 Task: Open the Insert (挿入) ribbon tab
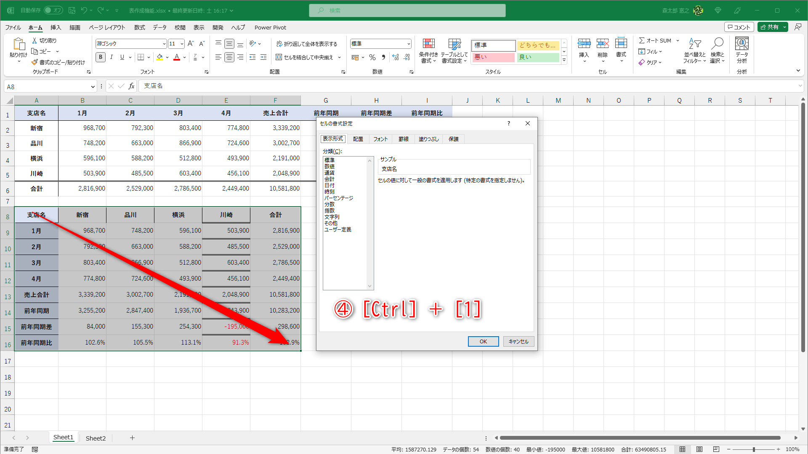click(56, 27)
